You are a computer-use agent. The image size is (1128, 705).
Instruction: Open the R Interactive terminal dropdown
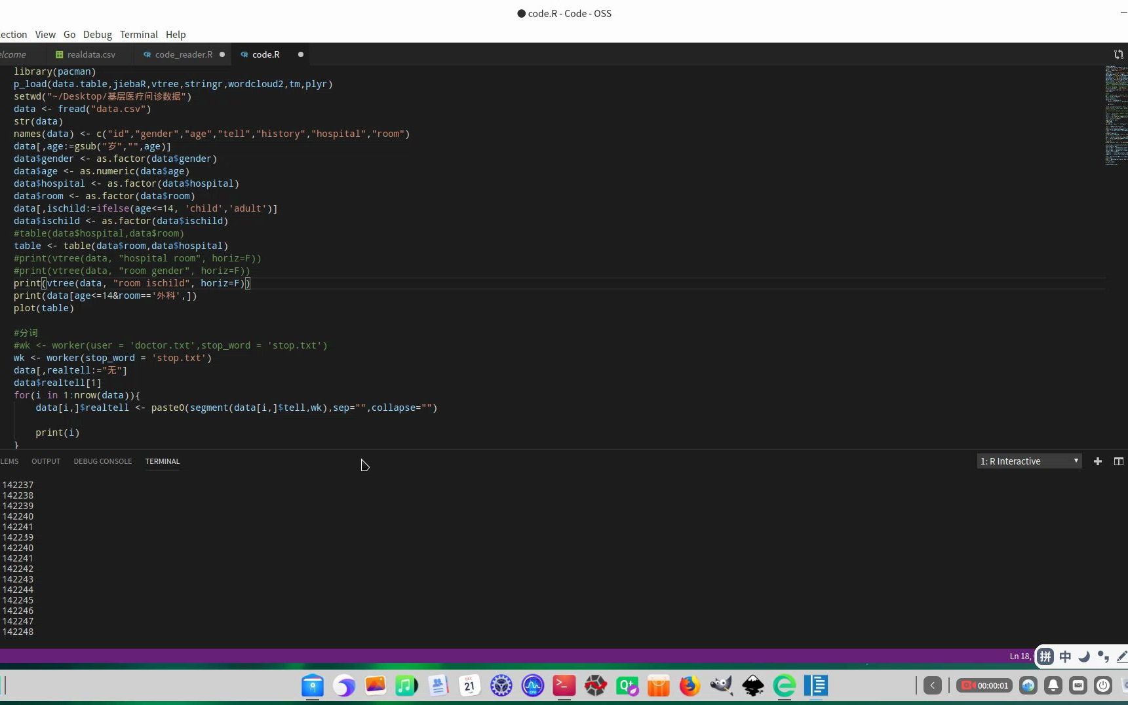click(x=1029, y=461)
